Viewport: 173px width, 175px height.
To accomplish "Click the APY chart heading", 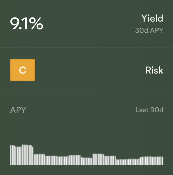I will [x=18, y=110].
